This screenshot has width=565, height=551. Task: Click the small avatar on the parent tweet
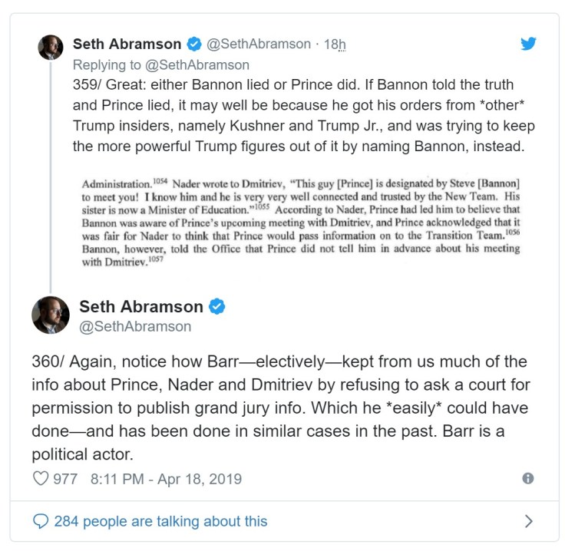coord(51,48)
